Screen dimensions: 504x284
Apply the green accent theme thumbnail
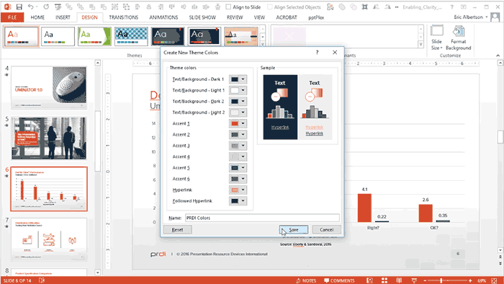(x=94, y=36)
